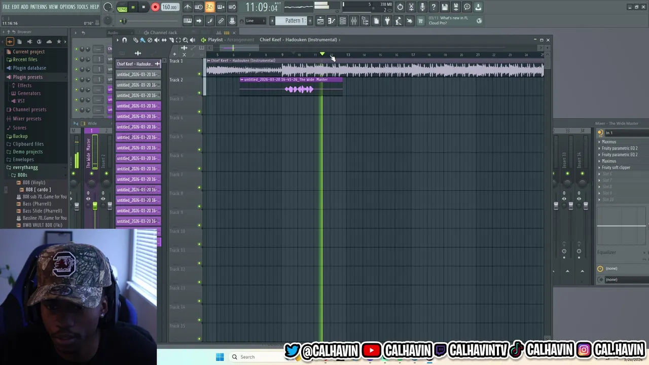The image size is (649, 365).
Task: Collapse the 808s subfolder in browser
Action: 22,175
